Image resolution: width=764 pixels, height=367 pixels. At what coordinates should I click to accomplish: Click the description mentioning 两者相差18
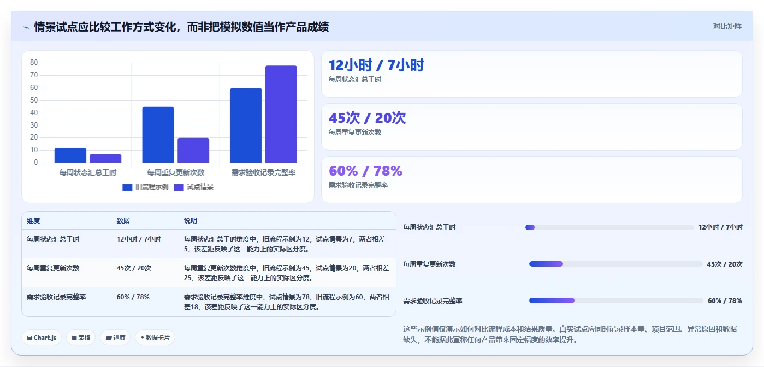[x=286, y=302]
